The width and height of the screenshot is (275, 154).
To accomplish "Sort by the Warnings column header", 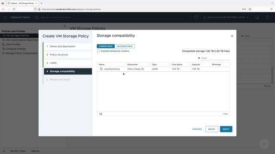I will pos(216,65).
